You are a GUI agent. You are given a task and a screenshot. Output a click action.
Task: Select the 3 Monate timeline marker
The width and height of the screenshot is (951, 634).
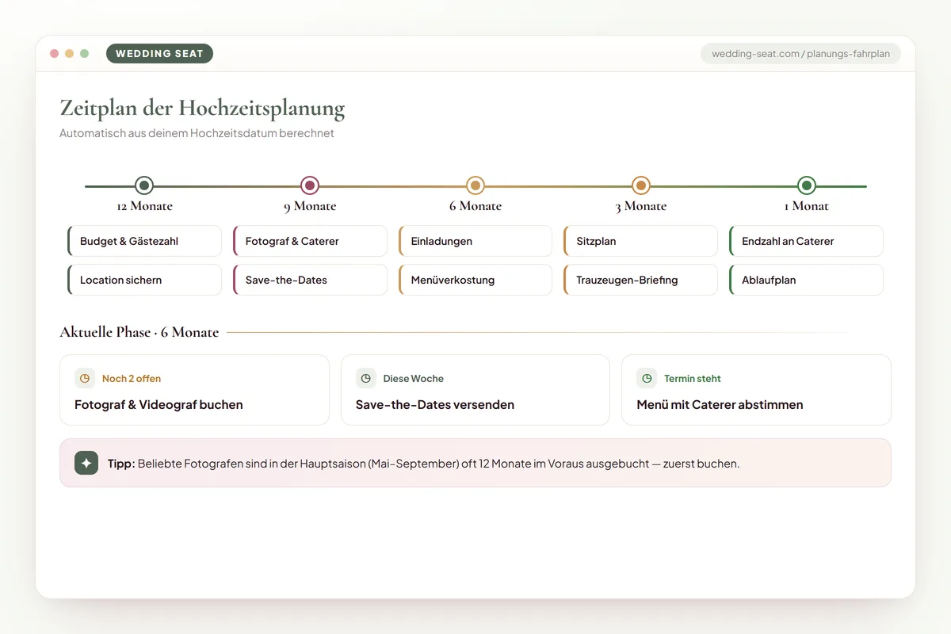point(641,185)
